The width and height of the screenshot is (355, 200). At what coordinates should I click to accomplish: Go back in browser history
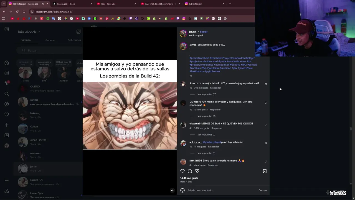(4, 12)
